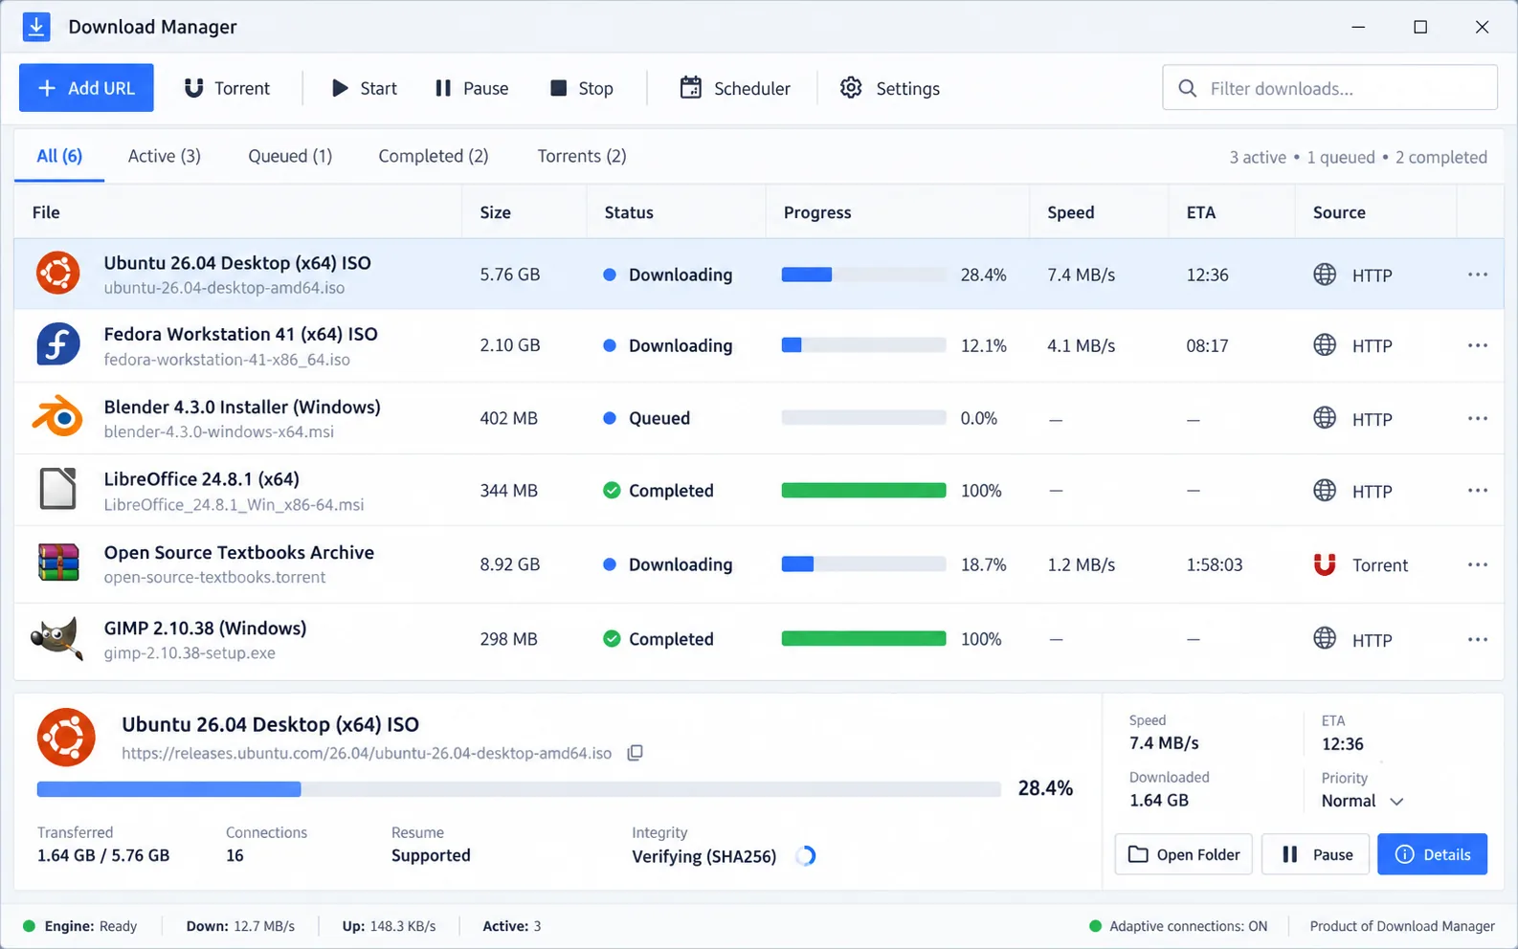Click the Ubuntu logo icon in the first row
This screenshot has width=1518, height=949.
(58, 274)
